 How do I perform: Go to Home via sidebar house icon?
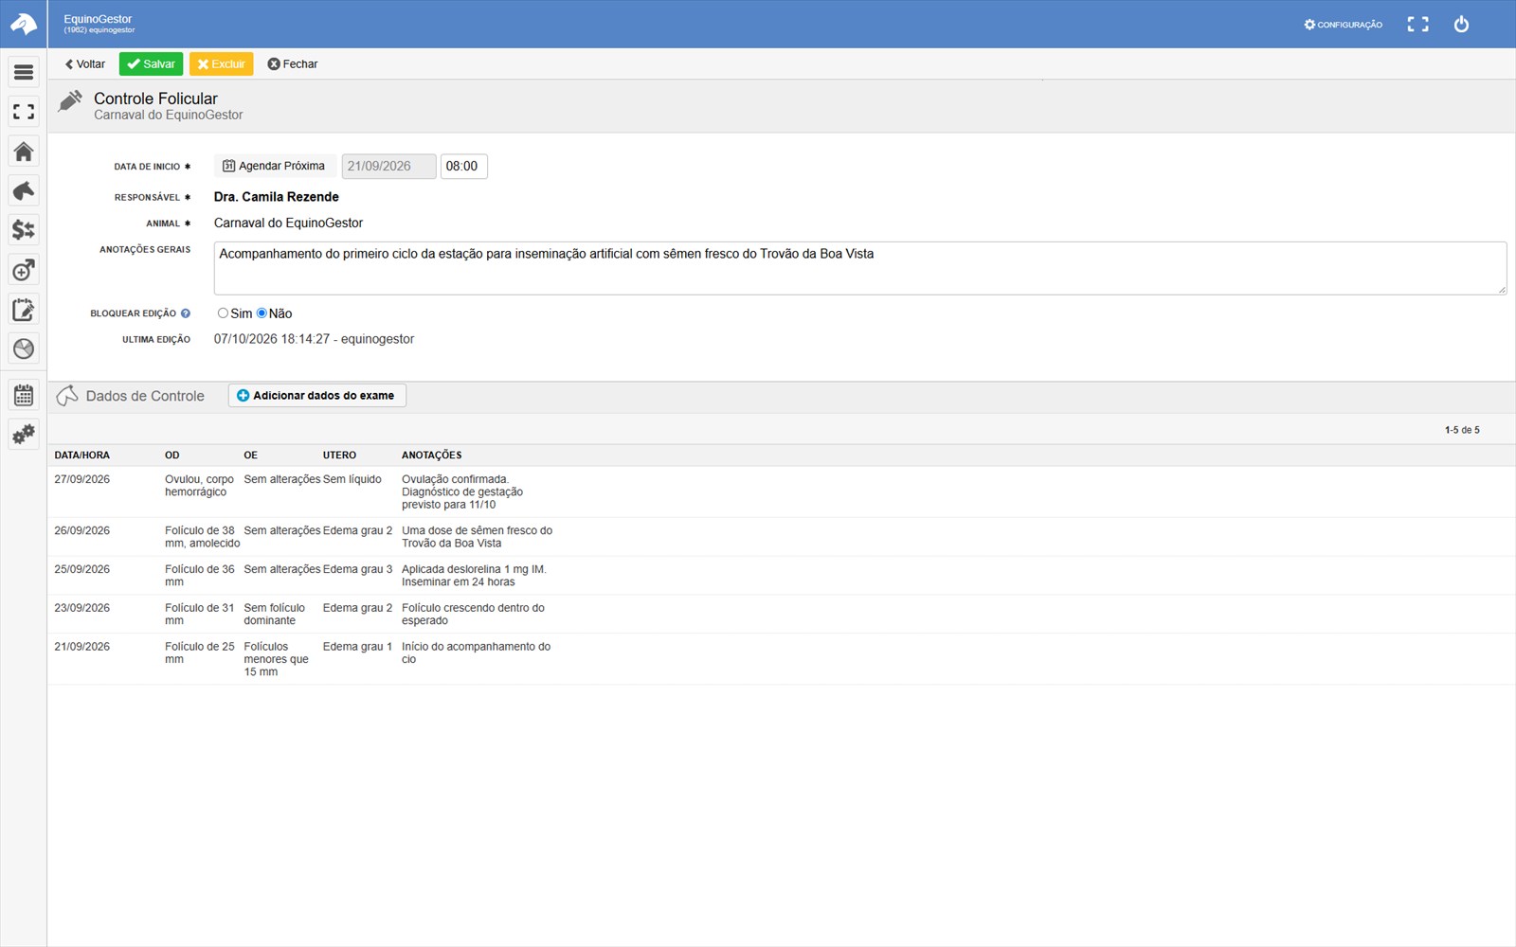[x=24, y=152]
